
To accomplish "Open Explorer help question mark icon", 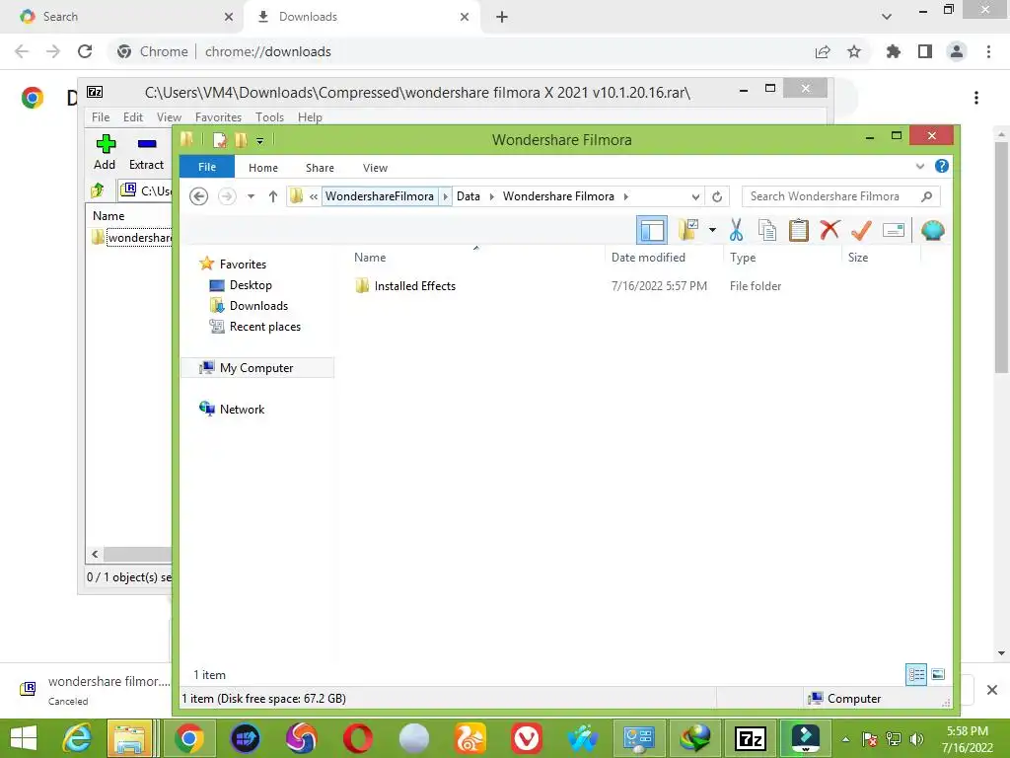I will pos(942,166).
